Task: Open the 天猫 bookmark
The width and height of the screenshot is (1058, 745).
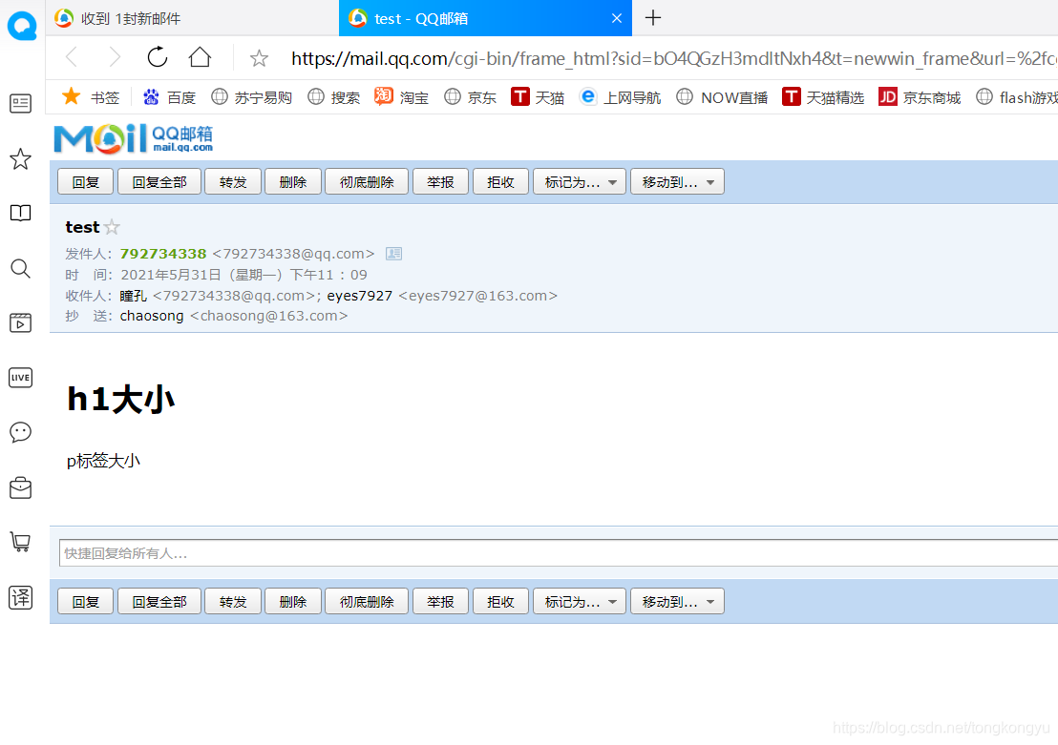Action: [x=538, y=97]
